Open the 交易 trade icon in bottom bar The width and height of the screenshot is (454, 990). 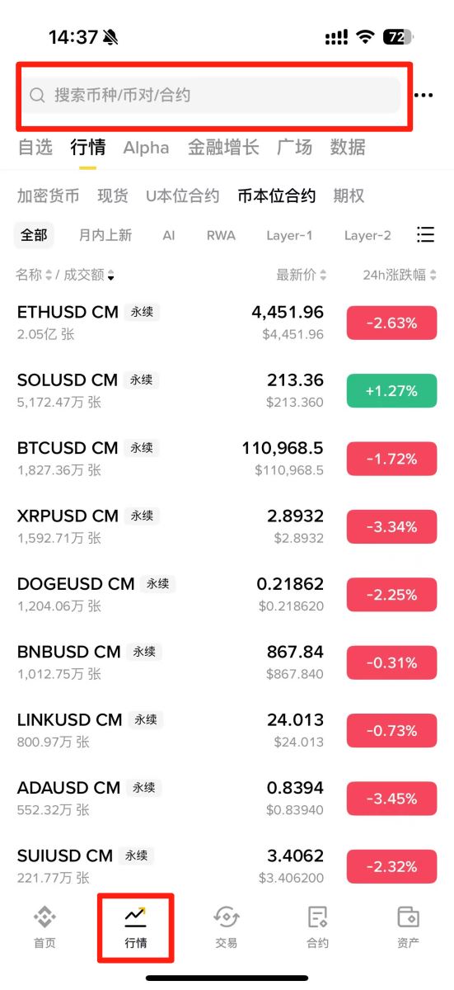226,927
